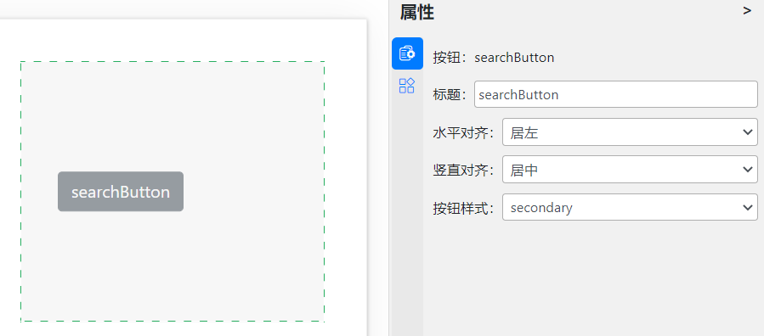Screen dimensions: 764x336
Task: Select the gray searchButton on the canvas
Action: click(x=121, y=192)
